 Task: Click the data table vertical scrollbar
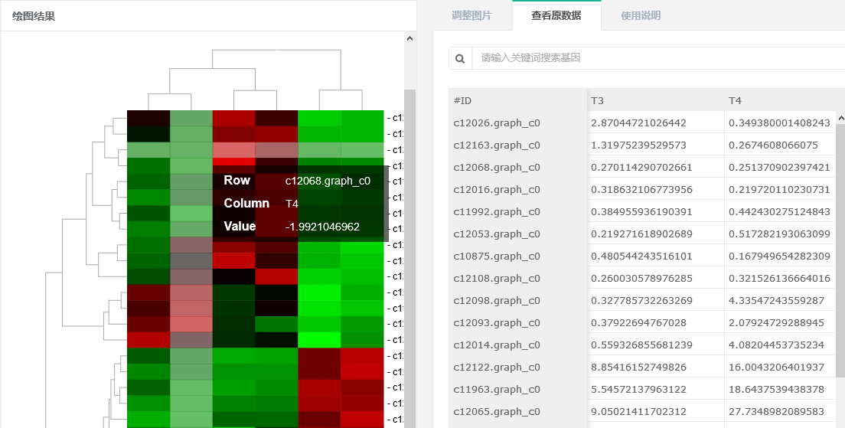[840, 268]
